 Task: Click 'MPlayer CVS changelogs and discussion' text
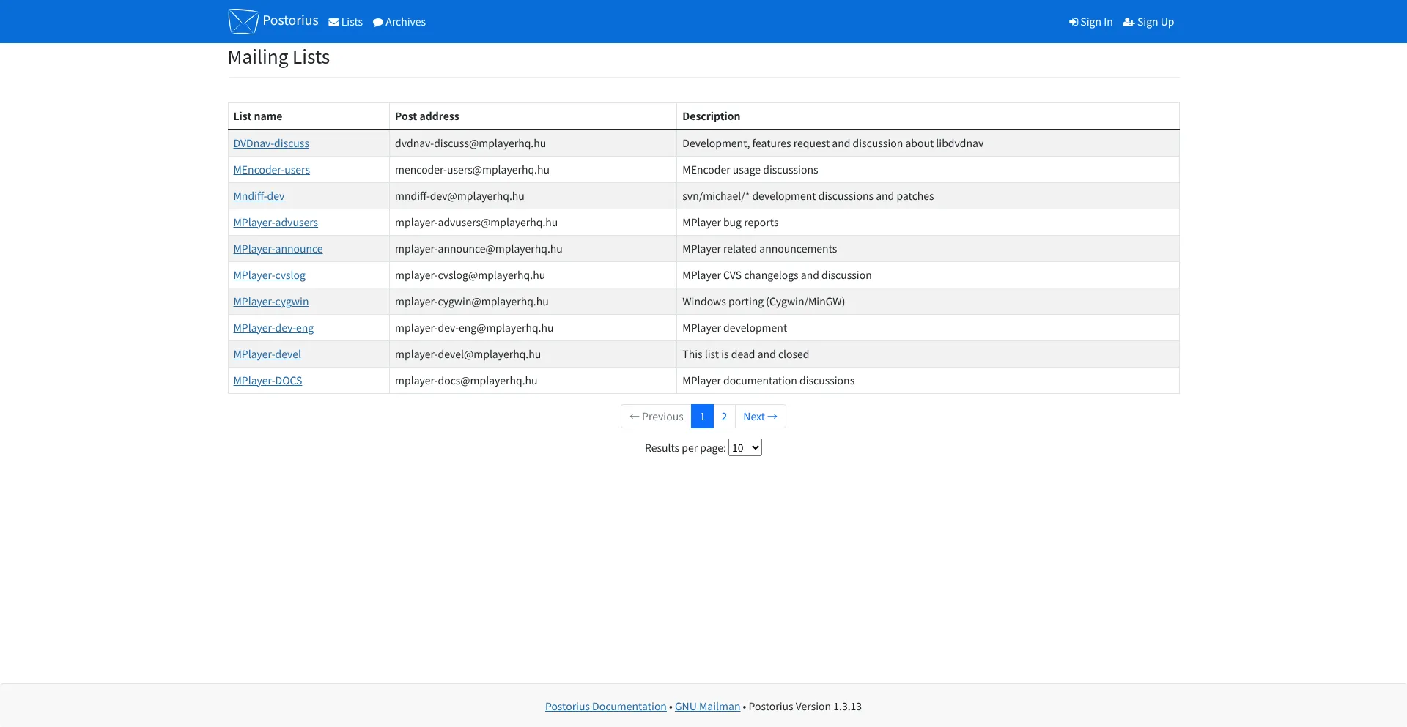777,275
